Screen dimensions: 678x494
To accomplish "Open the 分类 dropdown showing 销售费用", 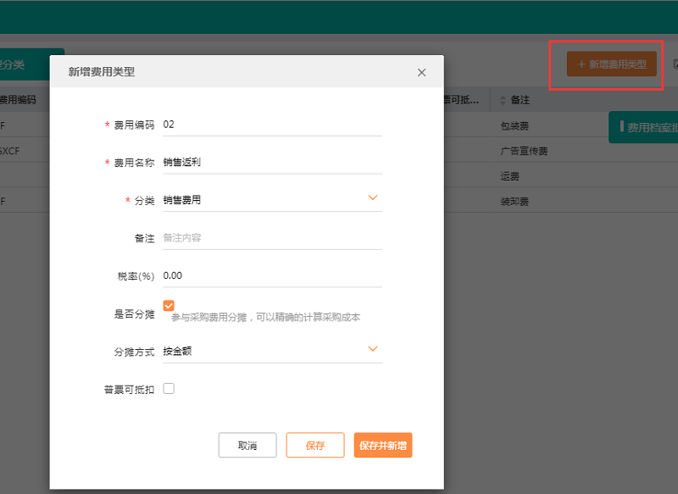I will (x=272, y=200).
